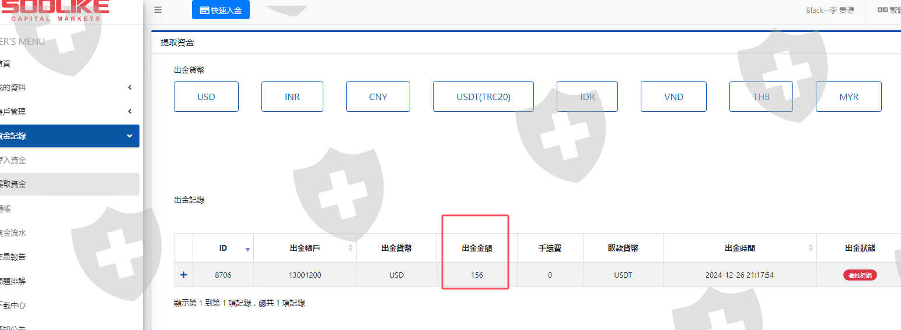The width and height of the screenshot is (901, 330).
Task: Collapse the 資金記錄 sidebar section
Action: point(130,136)
